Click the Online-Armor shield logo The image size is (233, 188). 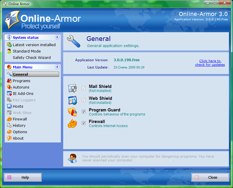[12, 20]
